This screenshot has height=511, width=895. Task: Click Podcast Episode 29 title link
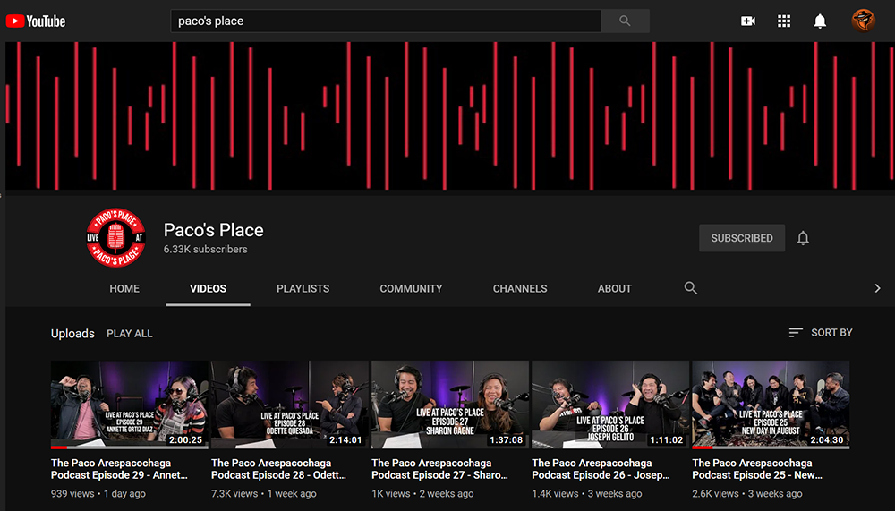click(119, 469)
